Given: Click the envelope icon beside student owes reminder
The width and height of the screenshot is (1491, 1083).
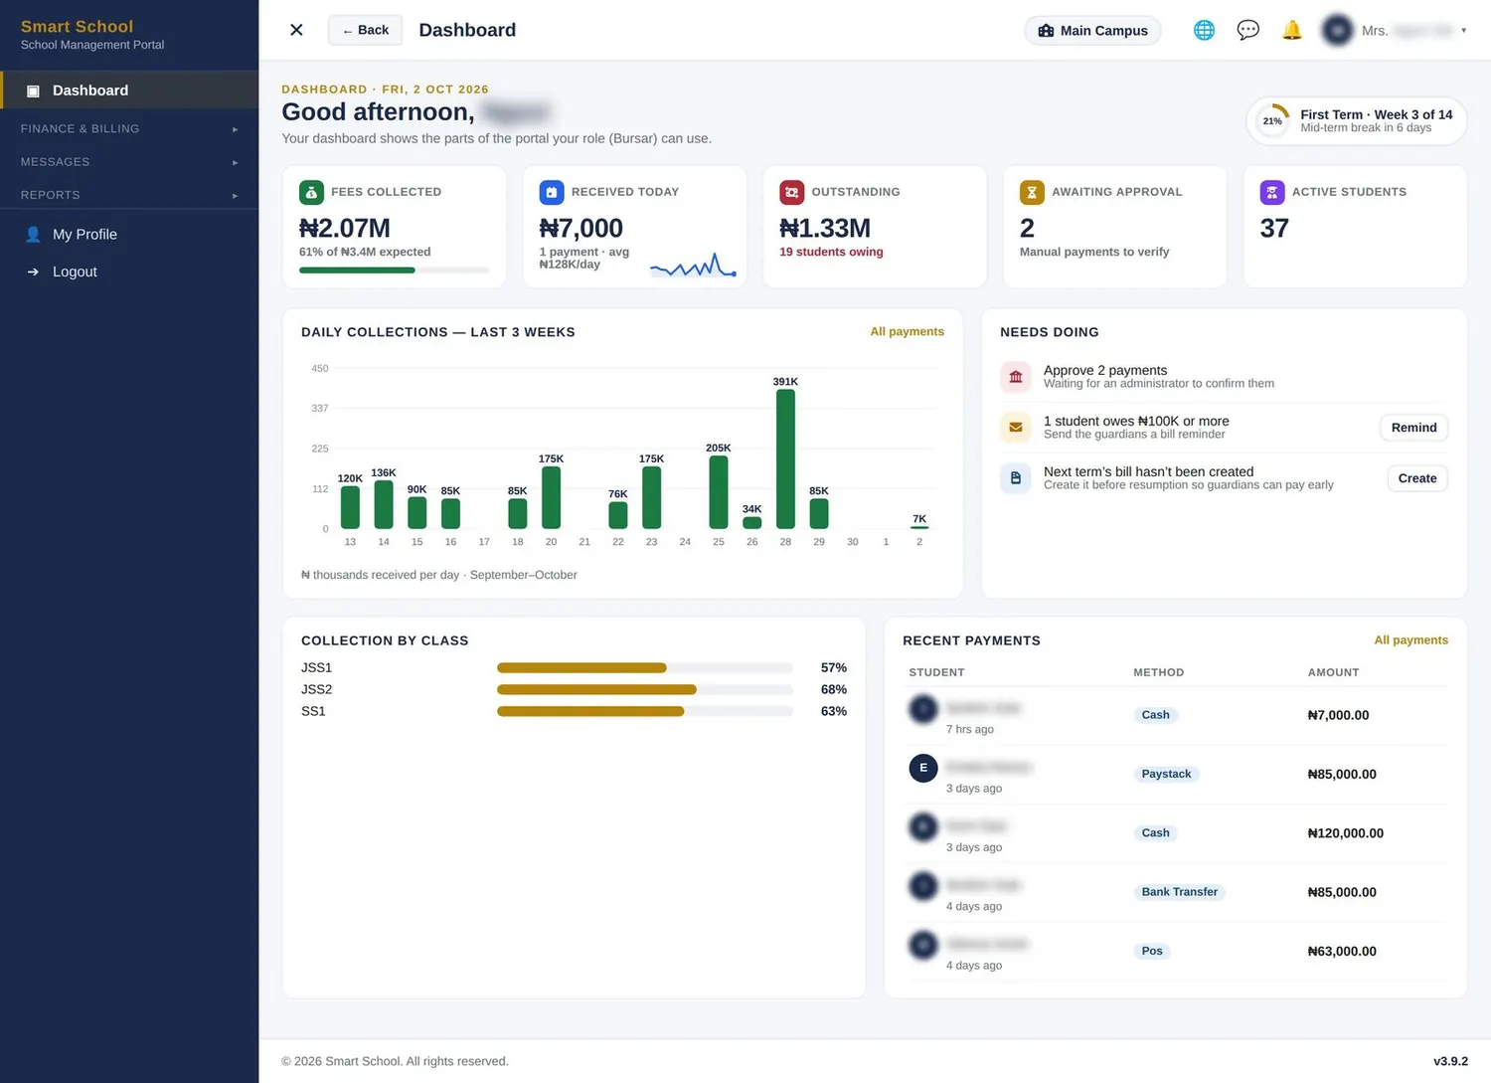Looking at the screenshot, I should click(x=1016, y=428).
